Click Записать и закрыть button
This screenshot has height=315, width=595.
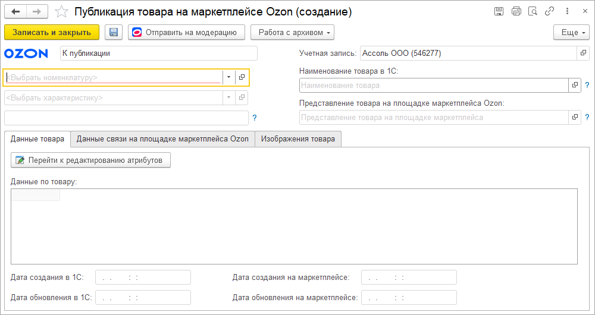point(52,32)
